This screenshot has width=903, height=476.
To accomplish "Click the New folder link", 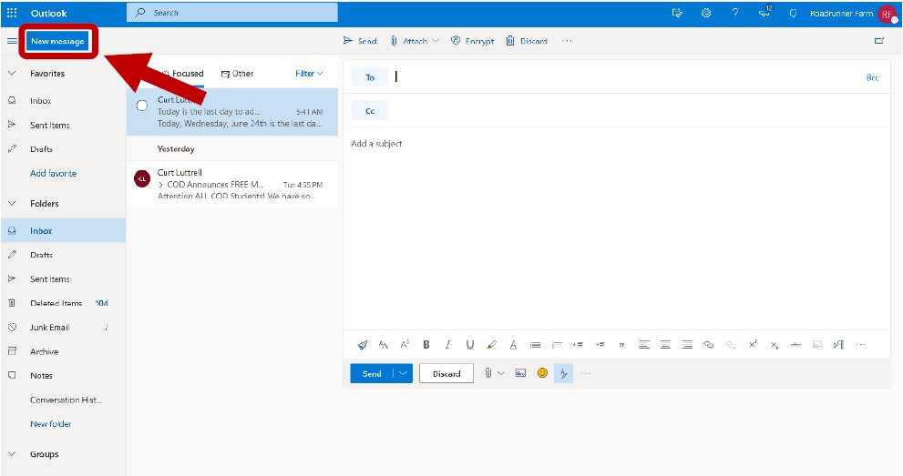I will (x=51, y=424).
